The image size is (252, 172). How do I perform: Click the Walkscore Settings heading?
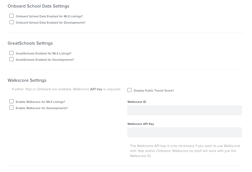click(27, 80)
